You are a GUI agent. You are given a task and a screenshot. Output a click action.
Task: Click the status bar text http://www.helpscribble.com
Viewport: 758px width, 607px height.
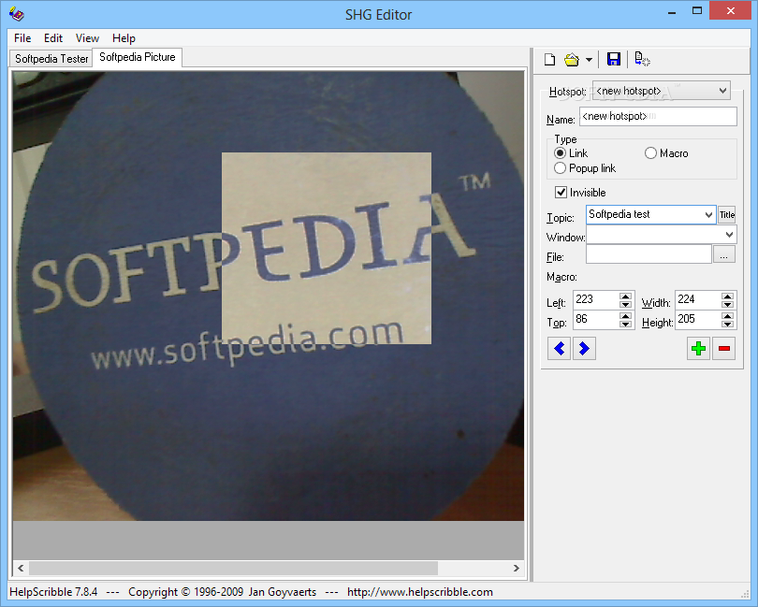[419, 592]
